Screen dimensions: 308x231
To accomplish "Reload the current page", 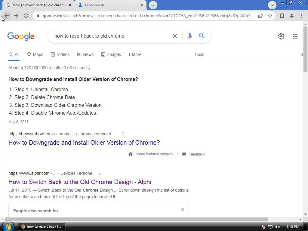I will 26,16.
